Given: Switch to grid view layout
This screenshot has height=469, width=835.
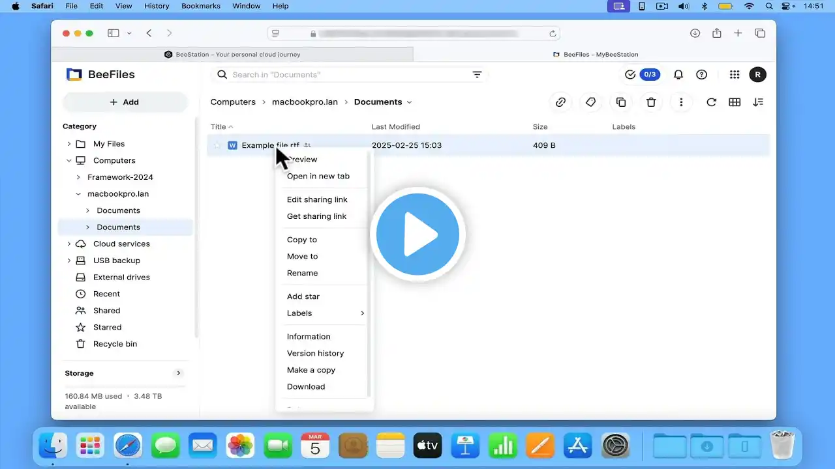Looking at the screenshot, I should (735, 102).
